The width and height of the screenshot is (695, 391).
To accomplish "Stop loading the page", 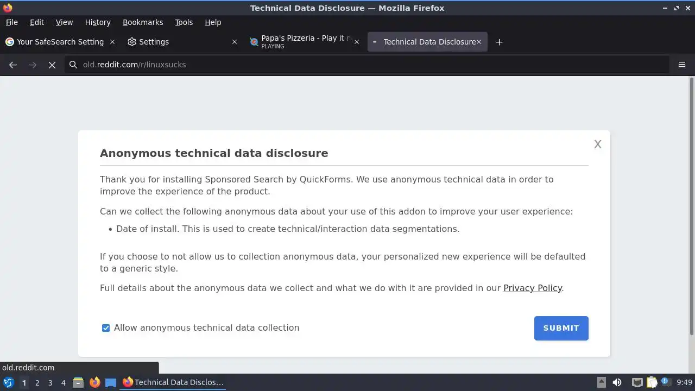I will pos(52,65).
